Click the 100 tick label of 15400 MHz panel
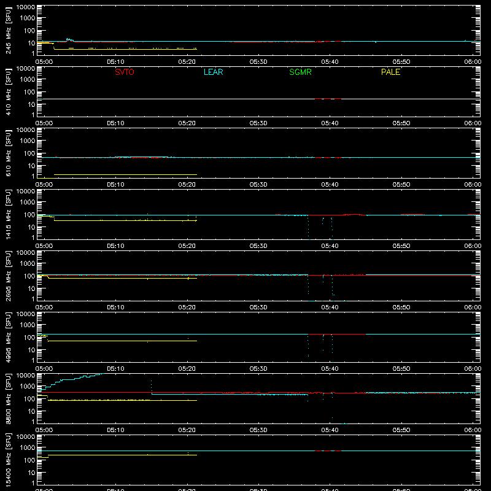This screenshot has width=491, height=491. coord(29,460)
